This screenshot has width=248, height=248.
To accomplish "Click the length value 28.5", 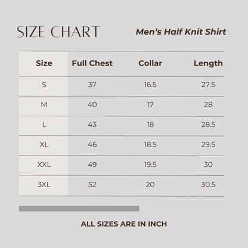I will (x=208, y=125).
